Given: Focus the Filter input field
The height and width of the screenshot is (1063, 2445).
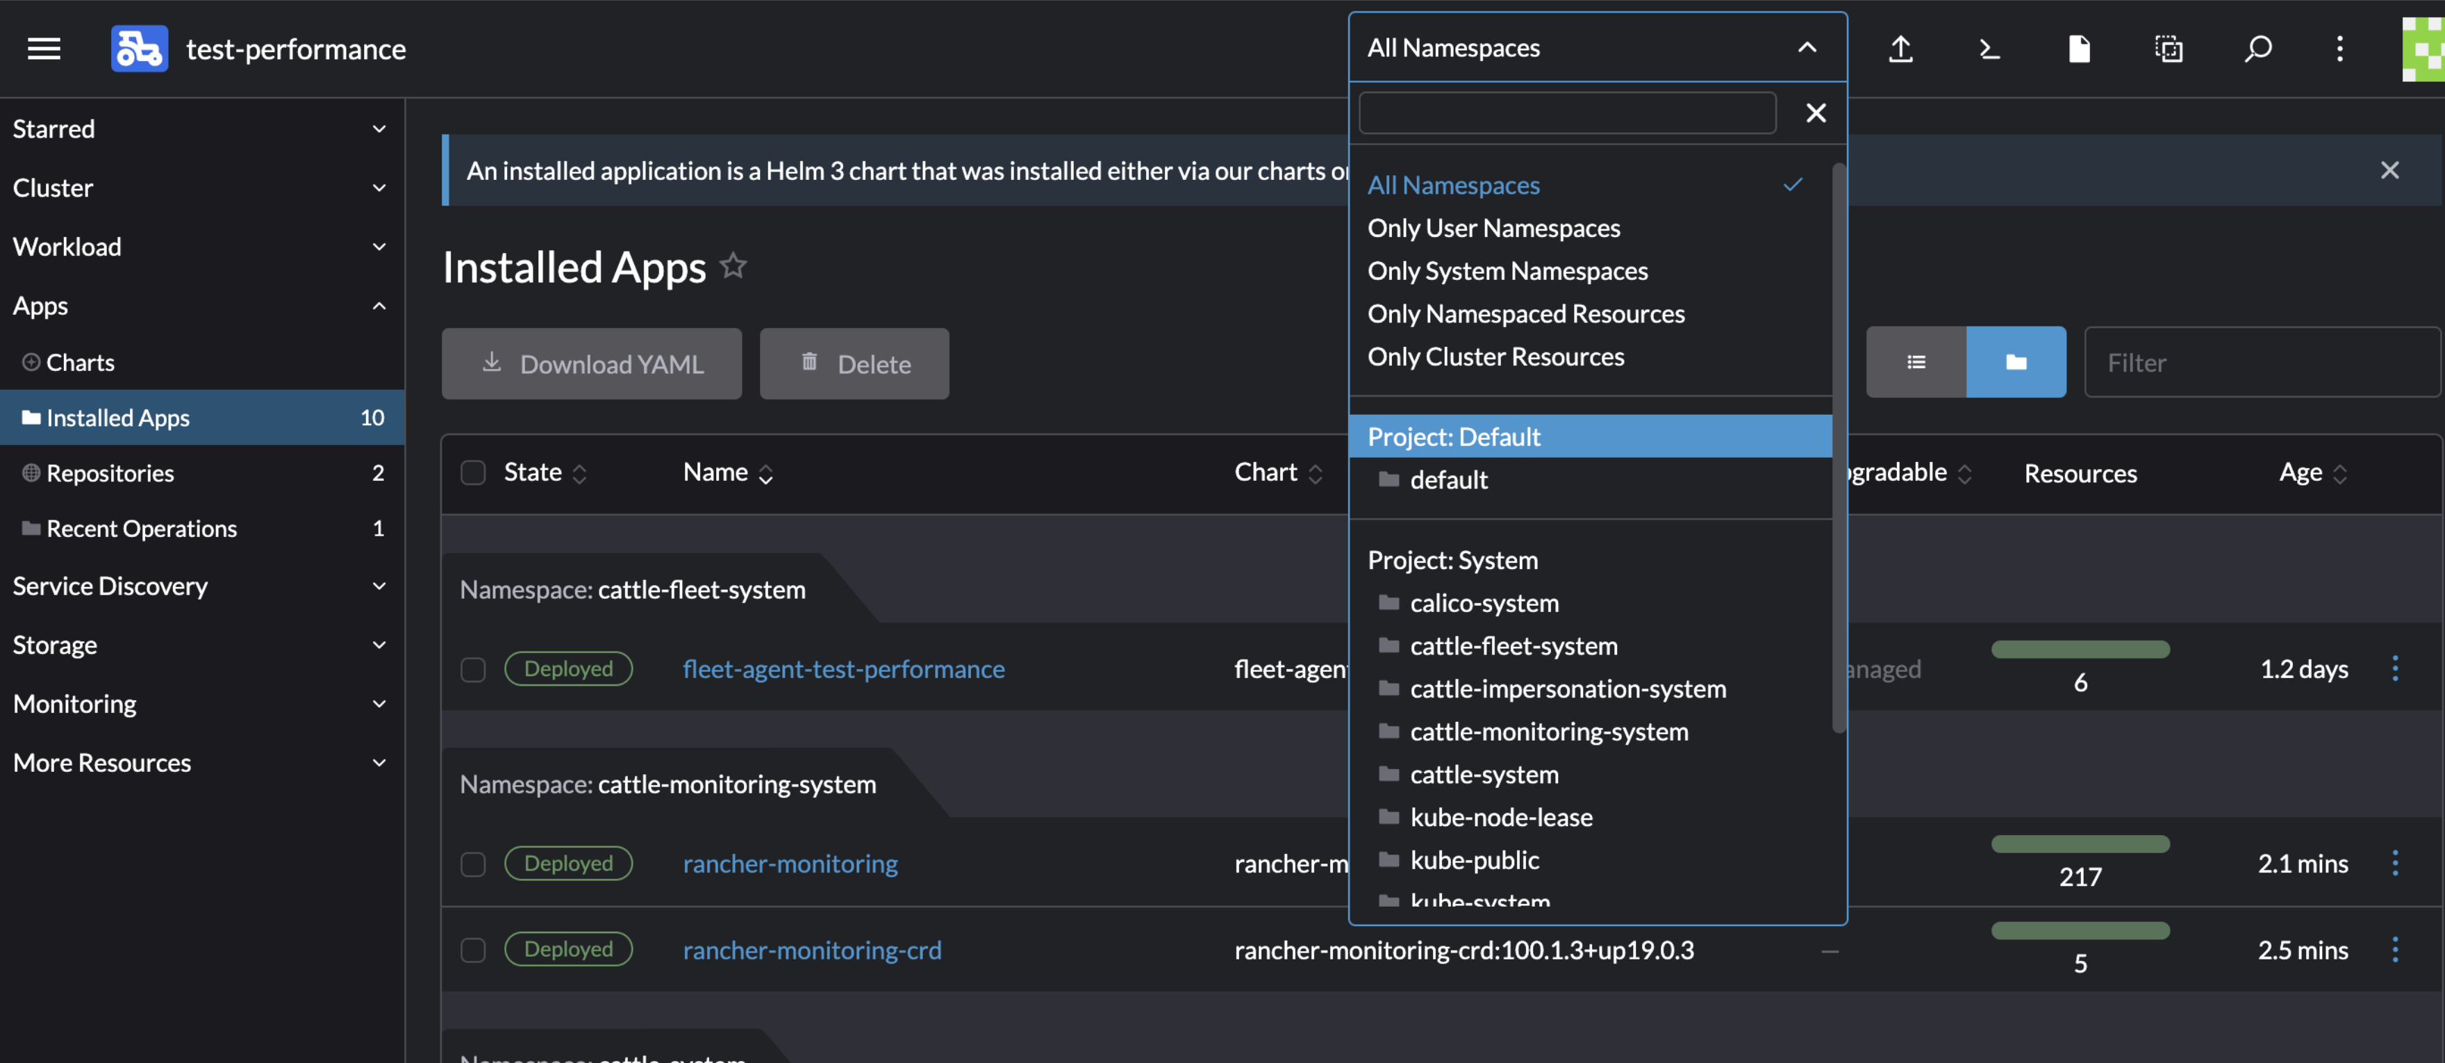Looking at the screenshot, I should (2262, 361).
